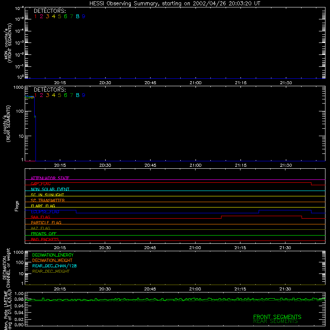
Task: Select detector 5 in front segments legend
Action: tap(59, 16)
